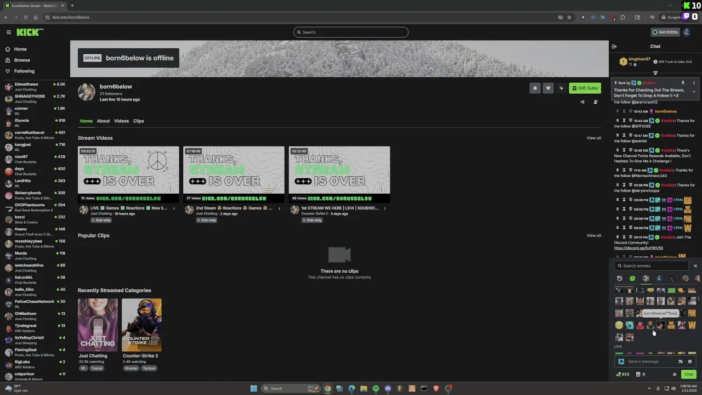Viewport: 702px width, 395px height.
Task: Open Spotify from the Windows taskbar
Action: (x=376, y=388)
